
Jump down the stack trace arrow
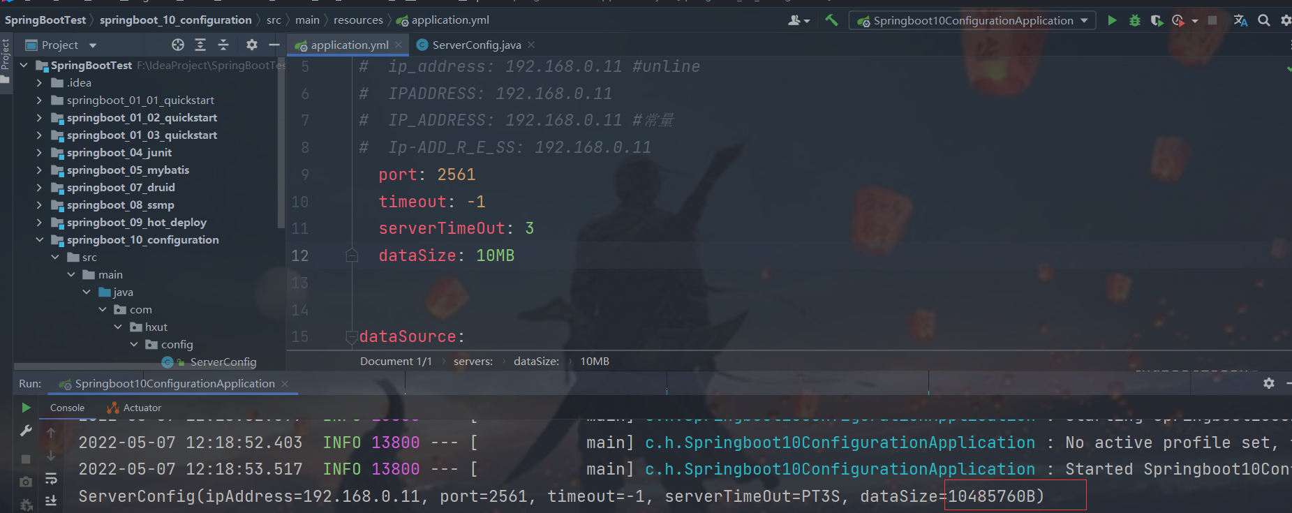coord(51,456)
